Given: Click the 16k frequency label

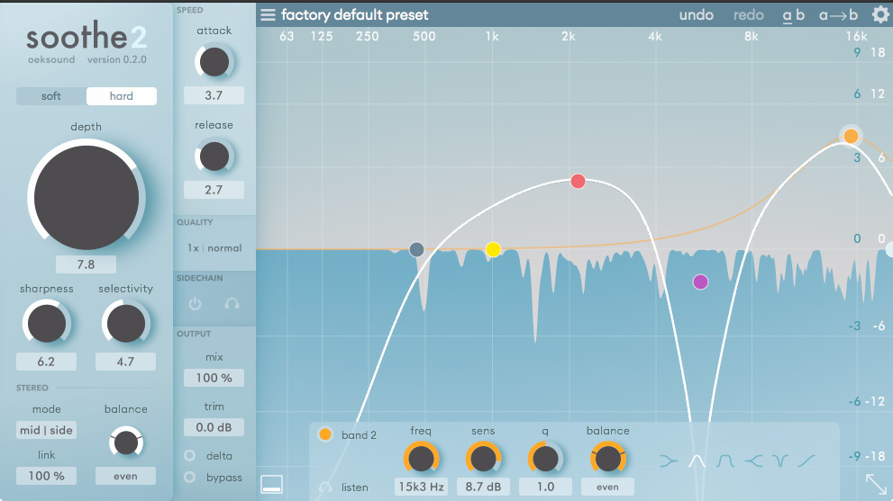Looking at the screenshot, I should (x=856, y=36).
